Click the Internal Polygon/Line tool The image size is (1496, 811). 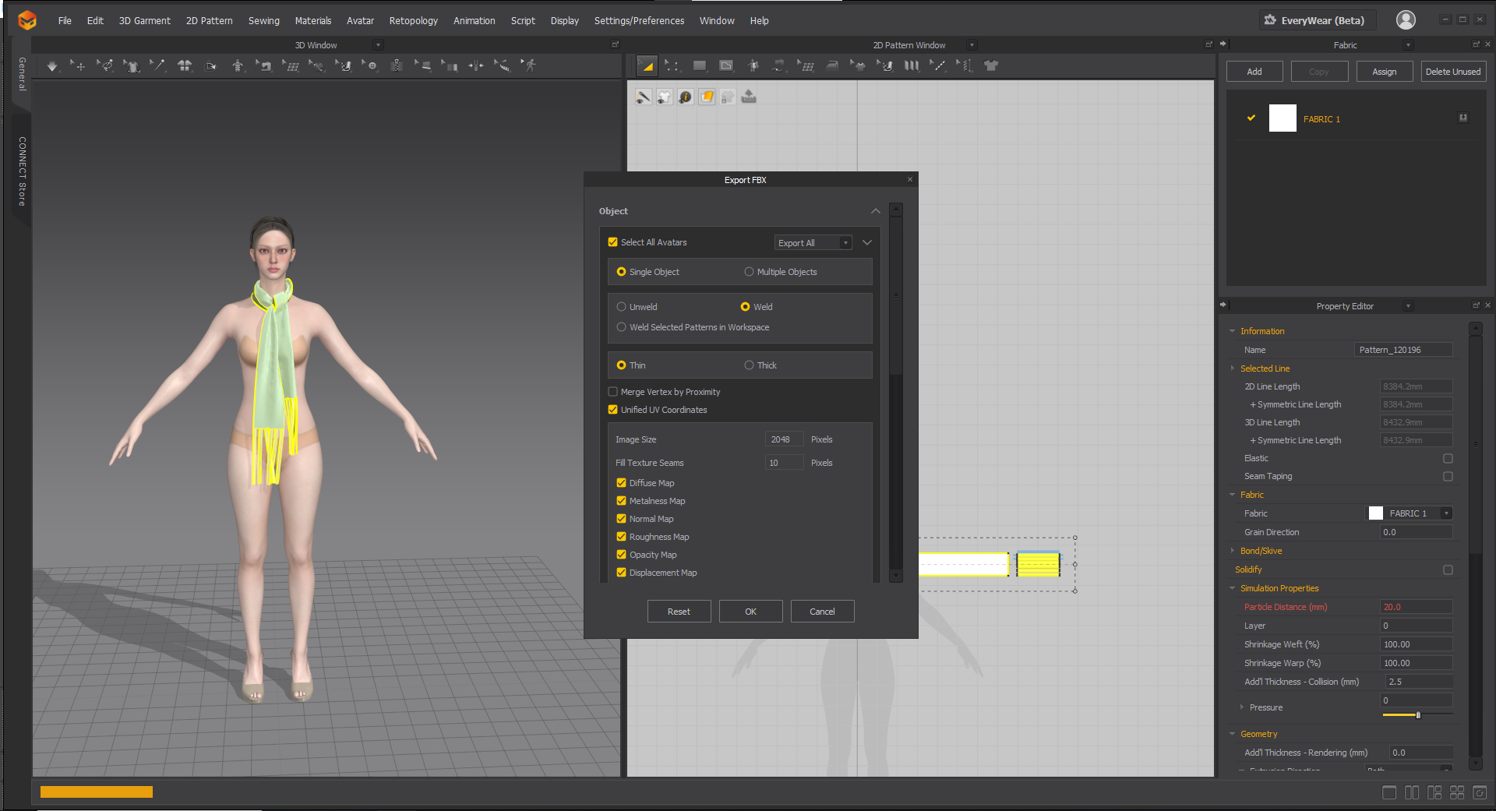pos(726,66)
